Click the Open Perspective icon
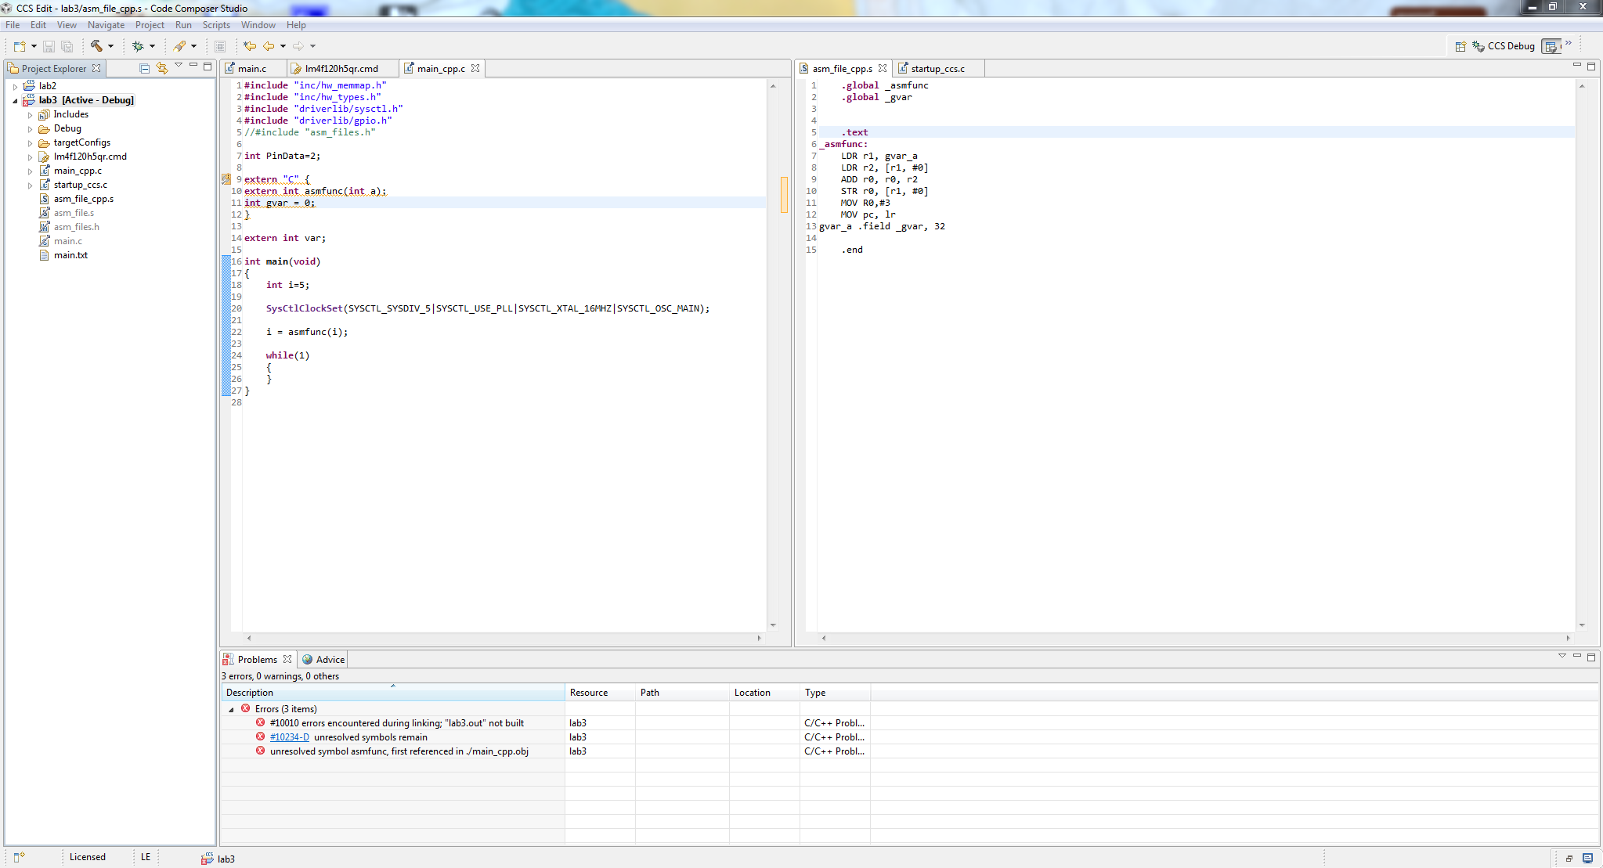The height and width of the screenshot is (868, 1603). tap(1460, 46)
